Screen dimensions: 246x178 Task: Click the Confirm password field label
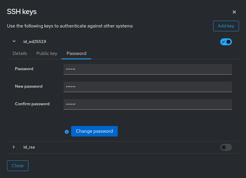coord(32,104)
